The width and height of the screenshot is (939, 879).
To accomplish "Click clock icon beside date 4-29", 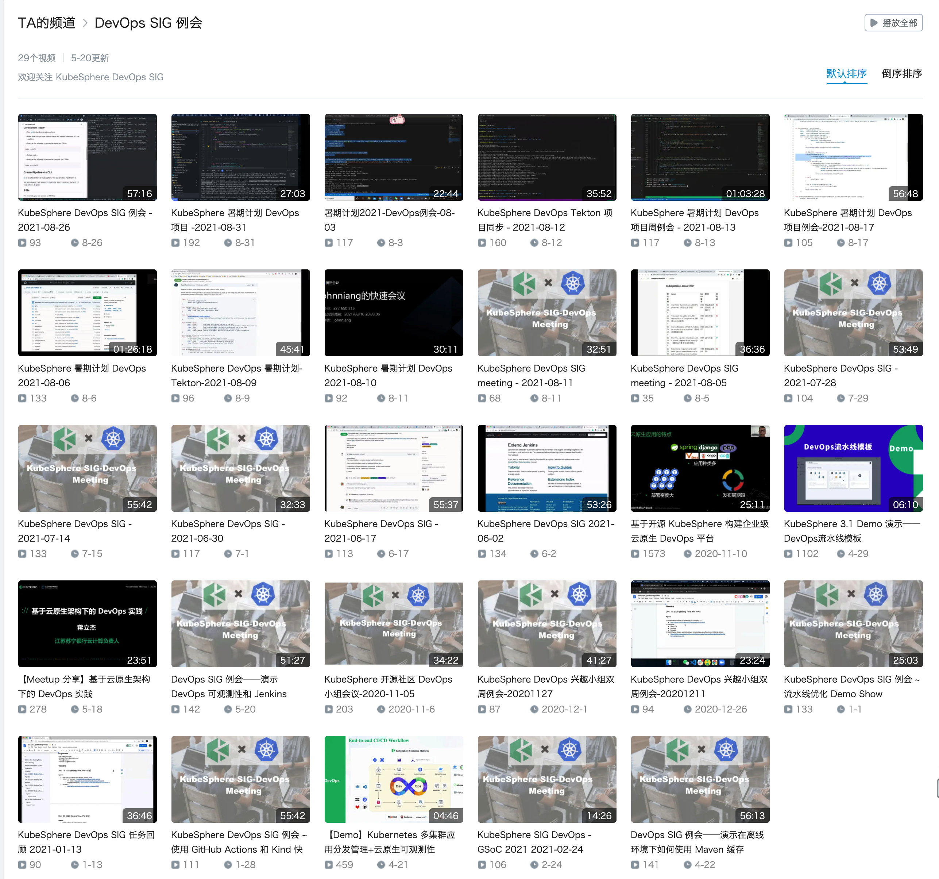I will tap(841, 553).
